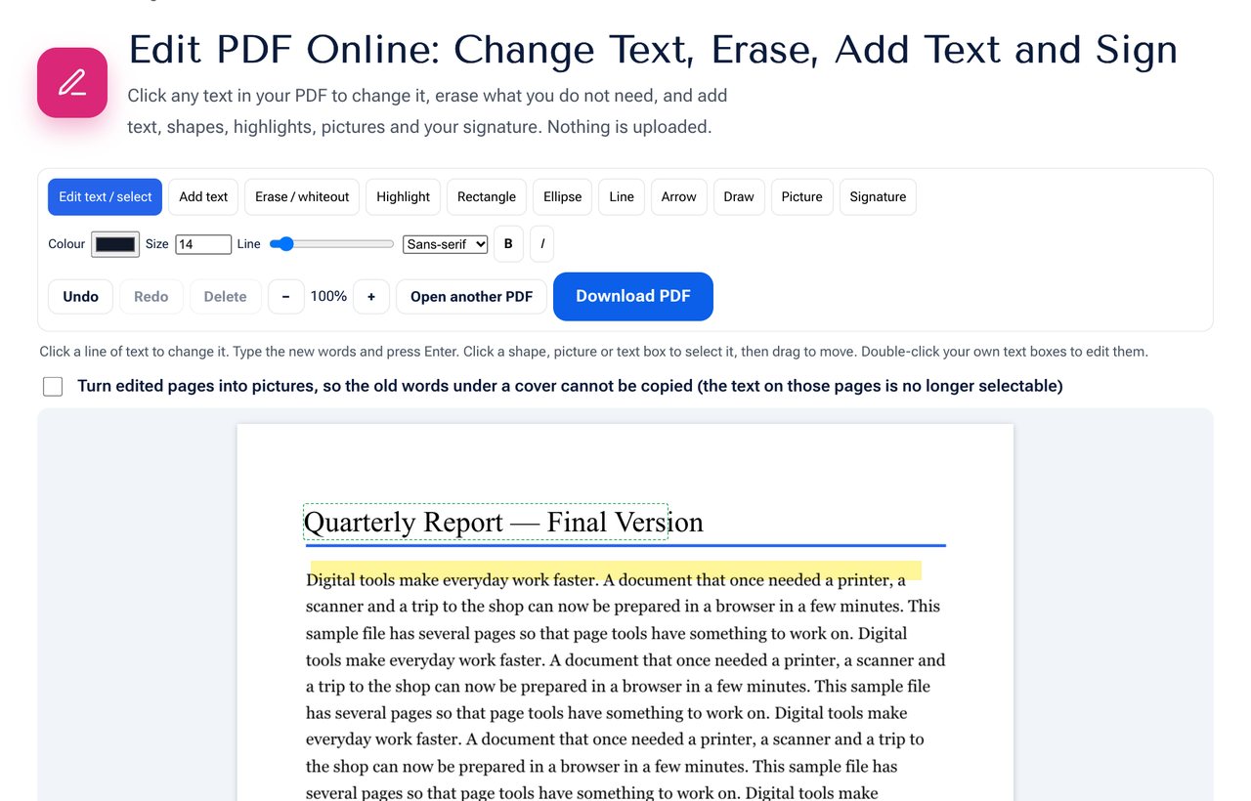This screenshot has height=801, width=1251.
Task: Toggle italic with the I button
Action: pos(542,244)
